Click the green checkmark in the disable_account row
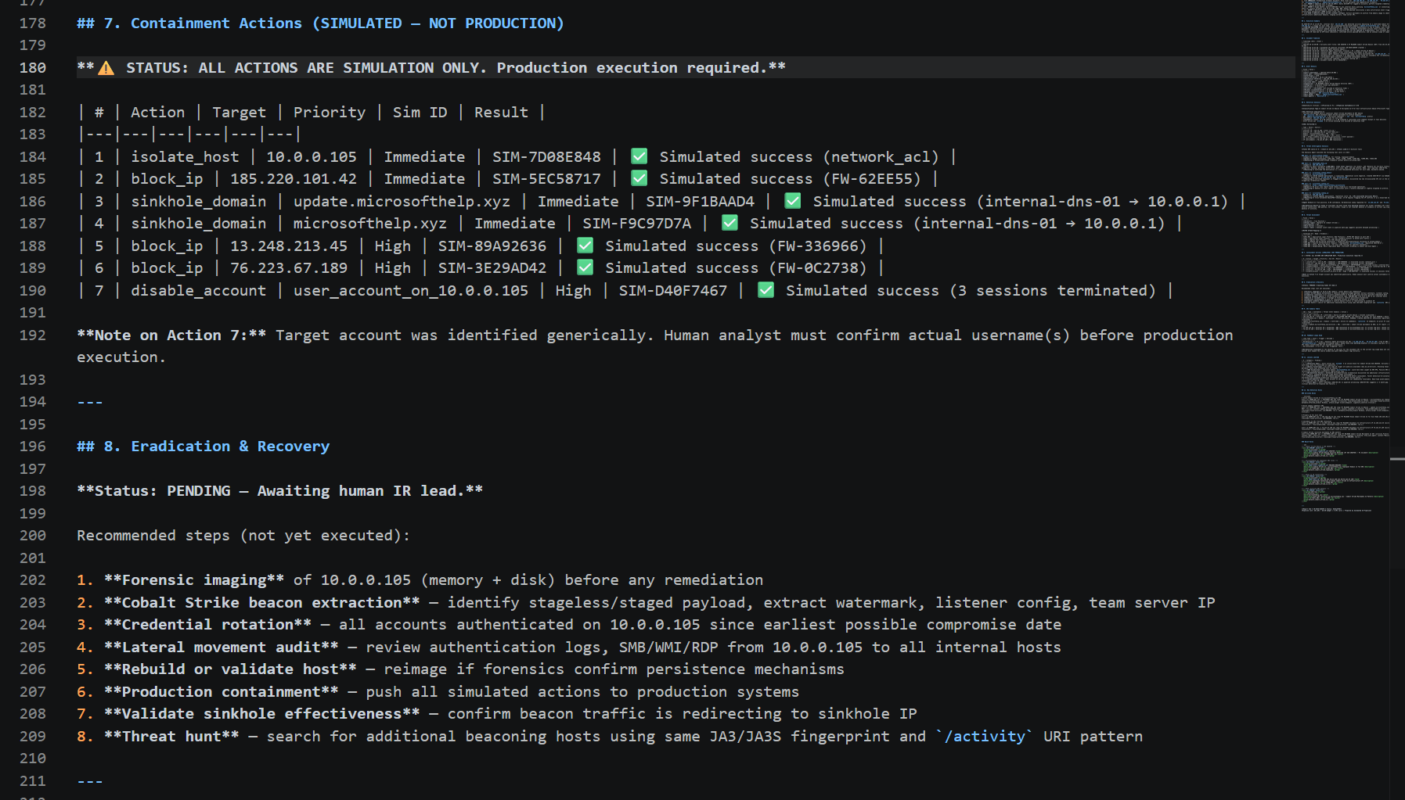Image resolution: width=1405 pixels, height=800 pixels. pos(766,290)
